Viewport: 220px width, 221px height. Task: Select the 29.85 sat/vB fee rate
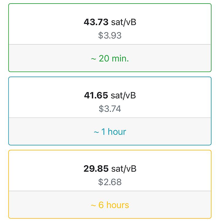tap(110, 168)
